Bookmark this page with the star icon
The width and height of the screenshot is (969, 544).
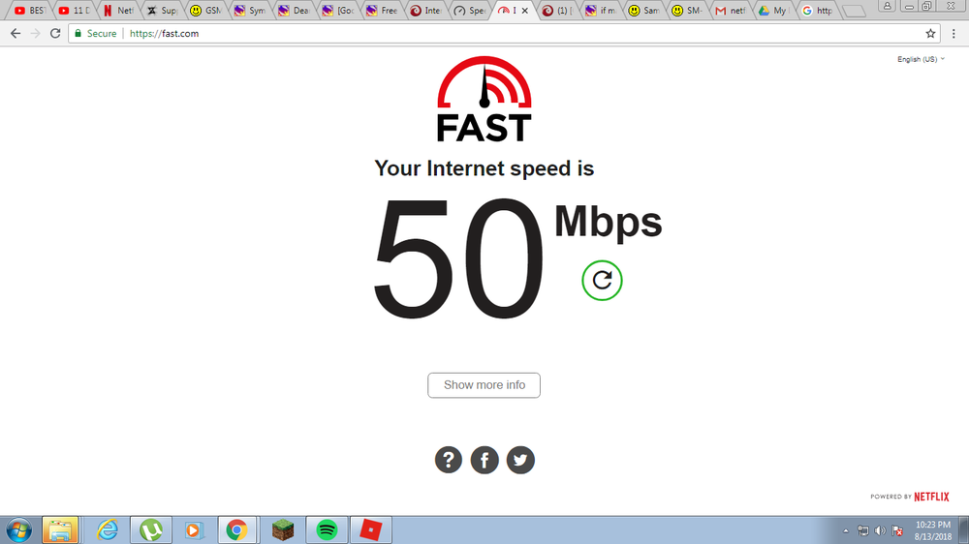coord(930,33)
